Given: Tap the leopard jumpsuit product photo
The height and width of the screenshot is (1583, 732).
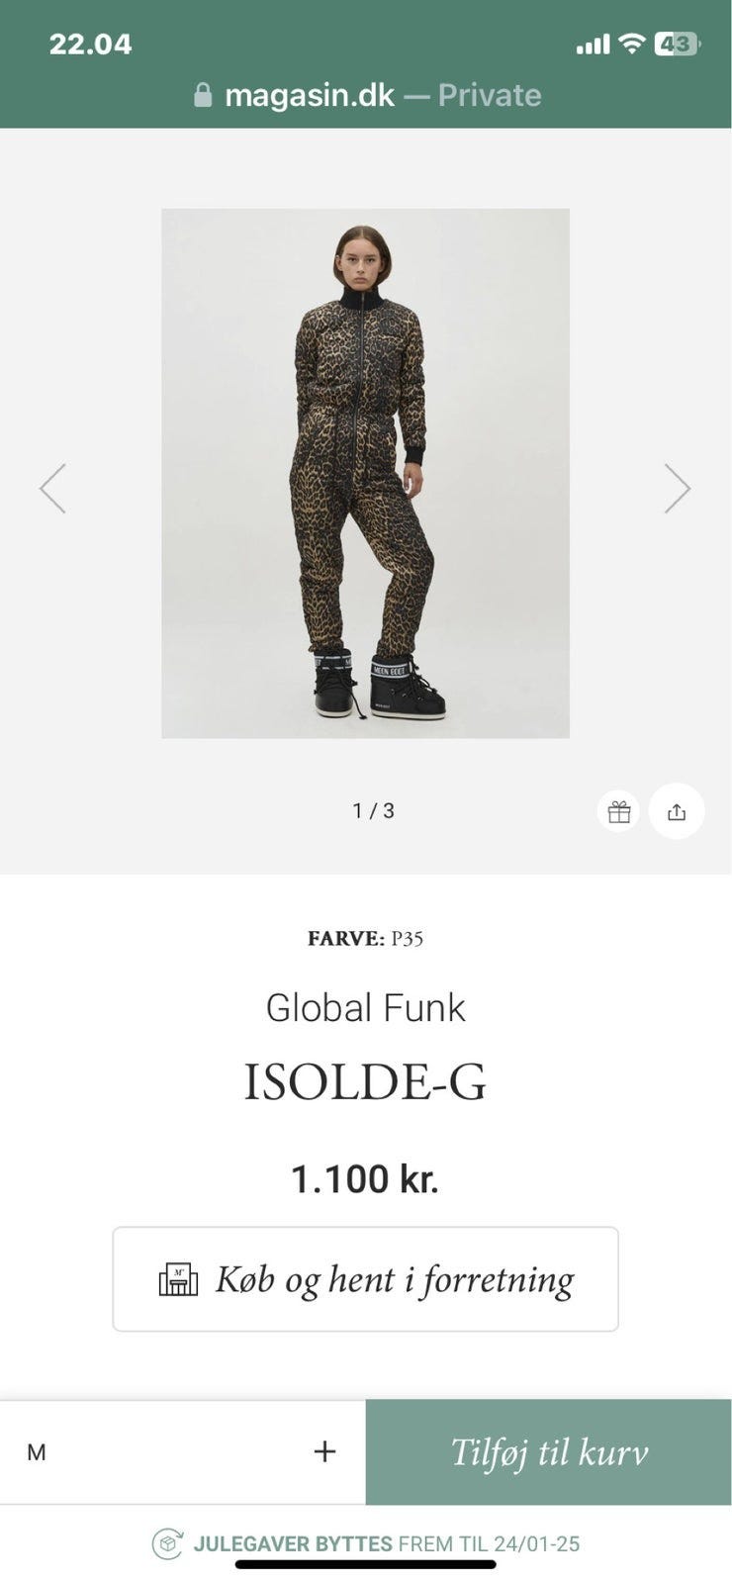Looking at the screenshot, I should point(365,473).
